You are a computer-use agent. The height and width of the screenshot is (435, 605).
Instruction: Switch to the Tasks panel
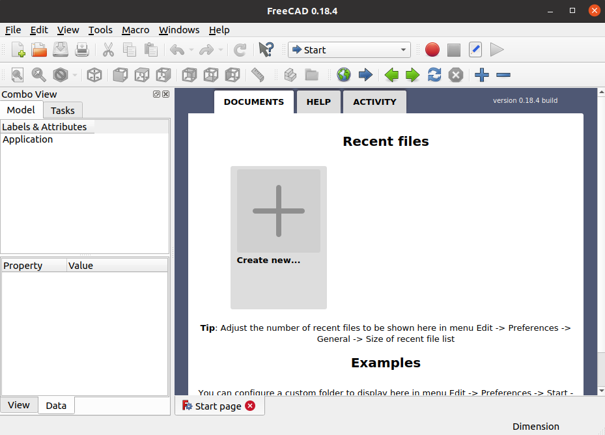[62, 110]
